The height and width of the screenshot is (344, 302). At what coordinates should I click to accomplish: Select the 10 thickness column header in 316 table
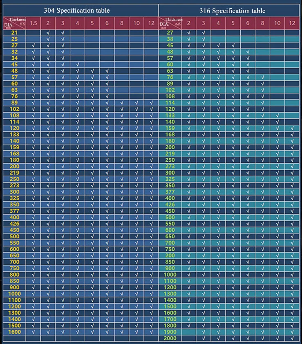277,23
